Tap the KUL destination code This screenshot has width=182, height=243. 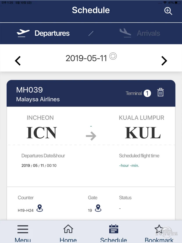click(x=143, y=133)
